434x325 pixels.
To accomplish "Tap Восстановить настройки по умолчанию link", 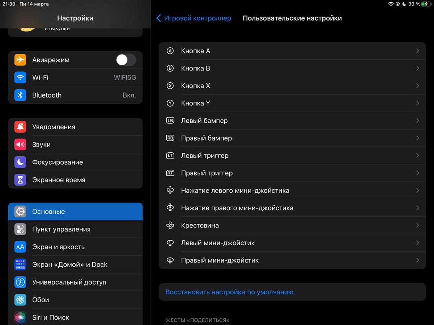I will pos(229,292).
